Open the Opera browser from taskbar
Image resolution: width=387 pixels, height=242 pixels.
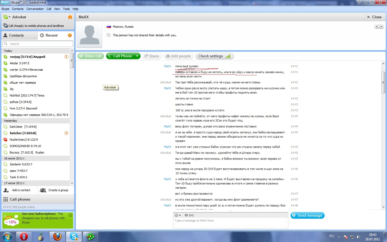(24, 237)
